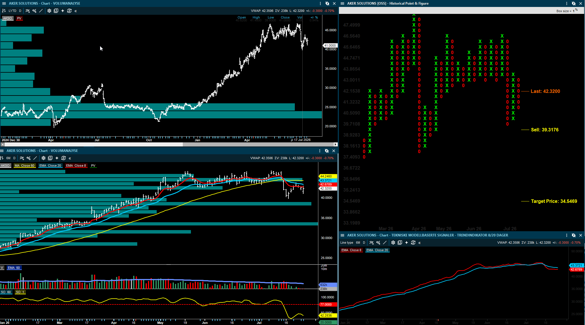Toggle the PV label in top chart
The height and width of the screenshot is (325, 585).
19,18
